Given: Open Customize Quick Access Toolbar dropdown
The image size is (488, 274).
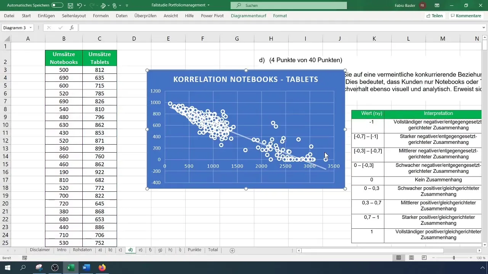Looking at the screenshot, I should point(127,6).
